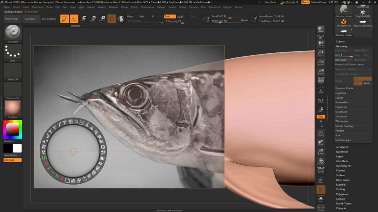This screenshot has height=212, width=378.
Task: Activate the Draw mode button
Action: [x=74, y=19]
